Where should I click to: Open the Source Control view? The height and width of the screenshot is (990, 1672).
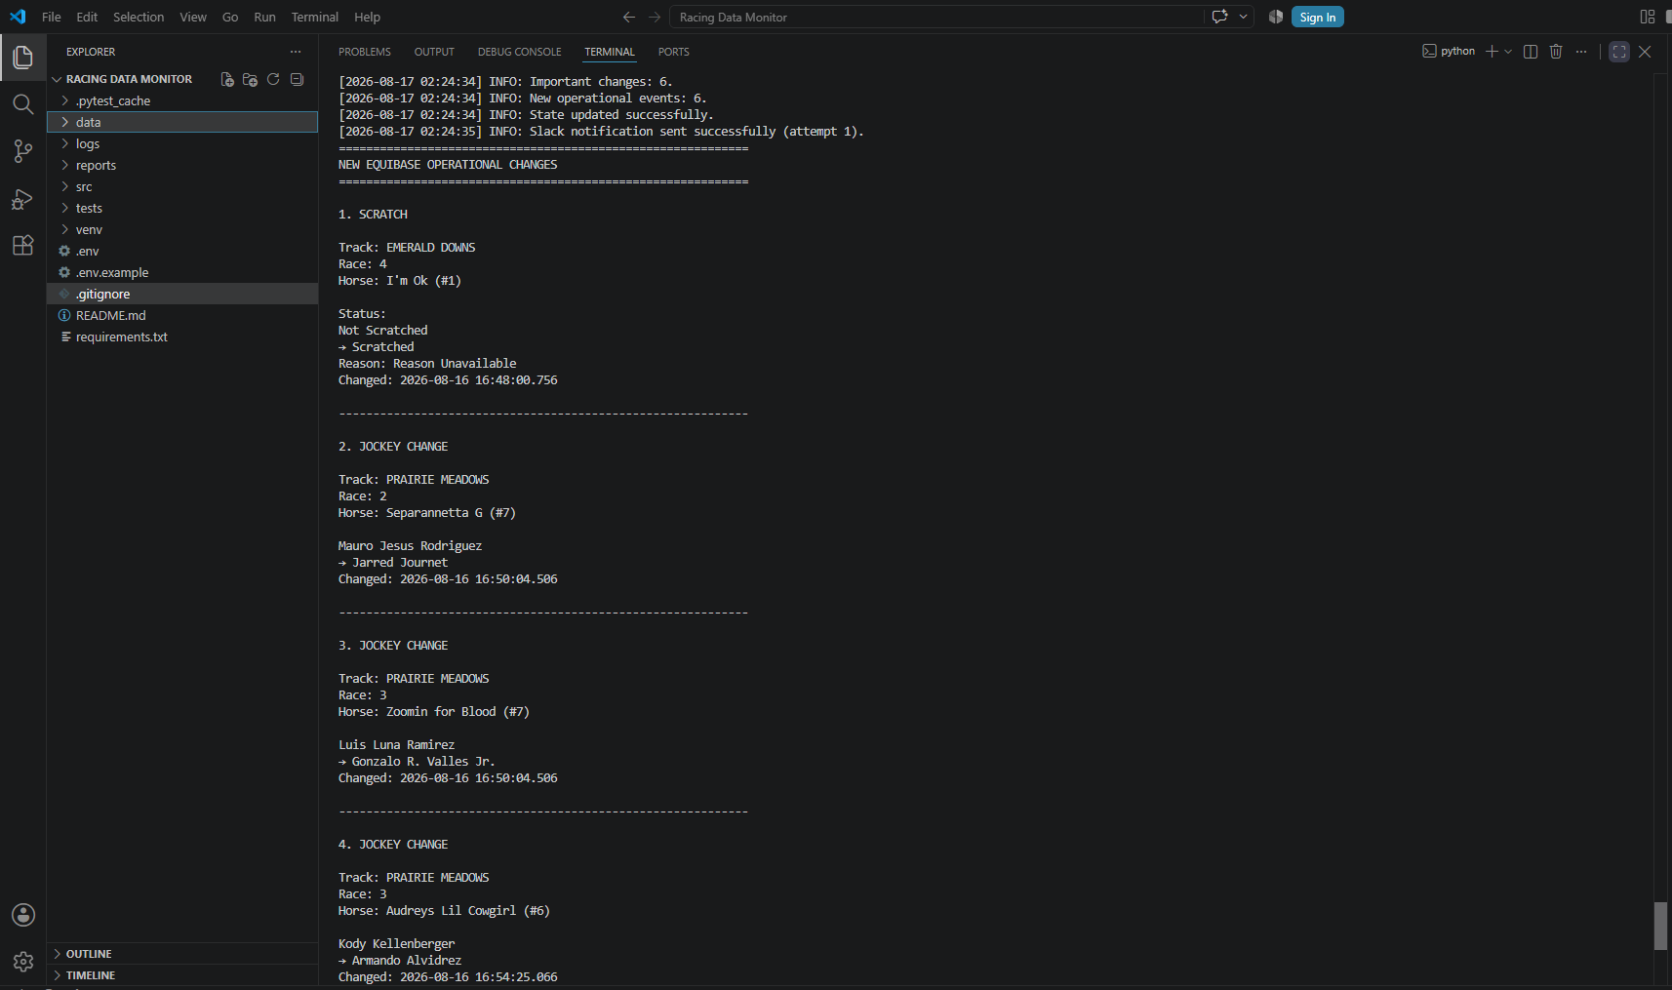(x=22, y=151)
